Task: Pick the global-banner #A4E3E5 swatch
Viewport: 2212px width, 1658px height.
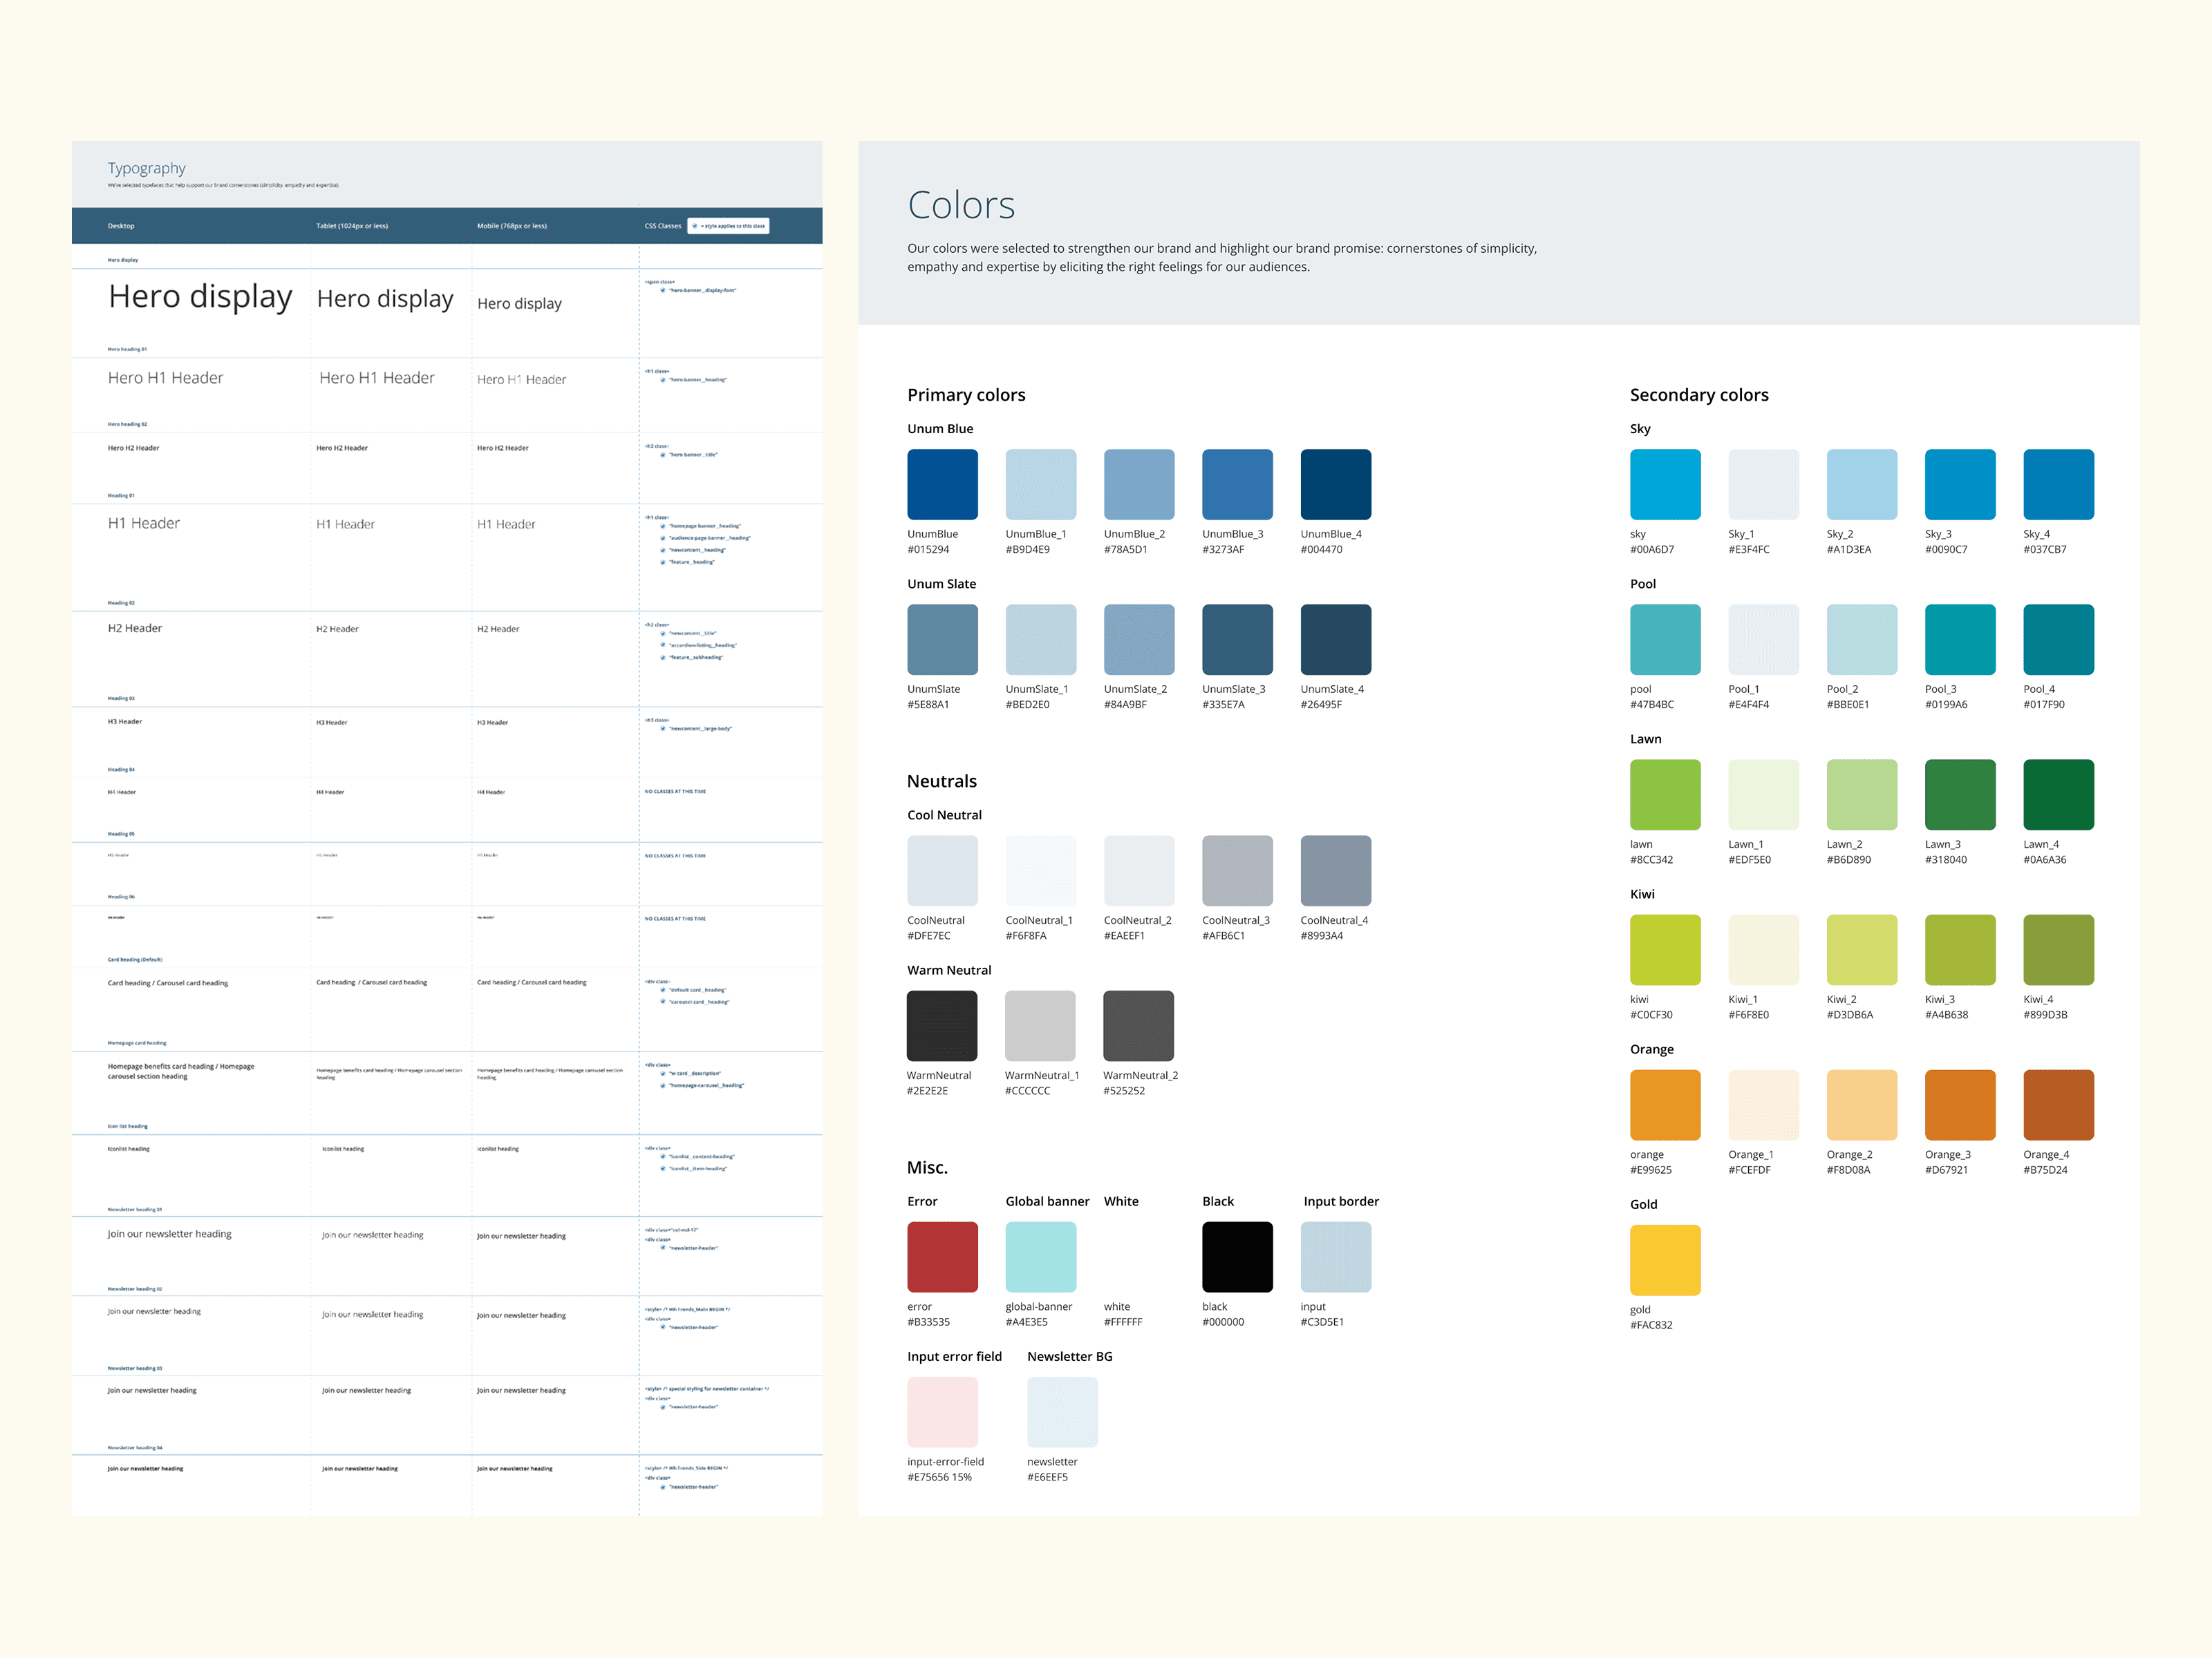Action: tap(1041, 1257)
